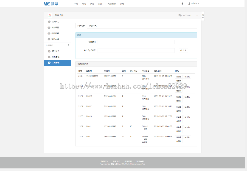Click inside the 会员编号 input field
Viewport: 247px width, 171px height.
click(x=136, y=42)
